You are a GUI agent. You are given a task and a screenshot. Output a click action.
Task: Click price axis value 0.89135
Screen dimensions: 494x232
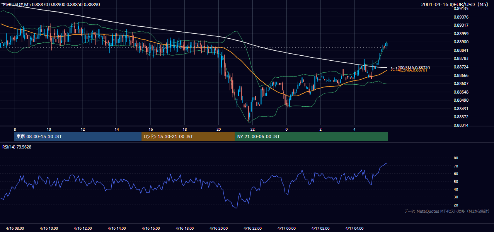(461, 9)
